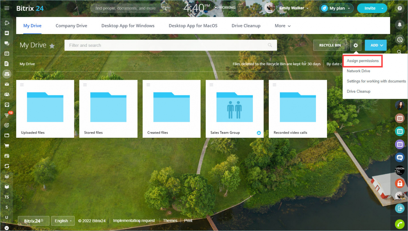Switch to the Drive Cleanup tab
Image resolution: width=408 pixels, height=231 pixels.
tap(246, 26)
